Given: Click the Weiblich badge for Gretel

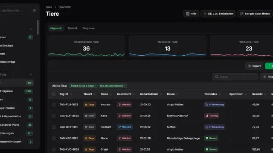Looking at the screenshot, I should click(124, 149).
